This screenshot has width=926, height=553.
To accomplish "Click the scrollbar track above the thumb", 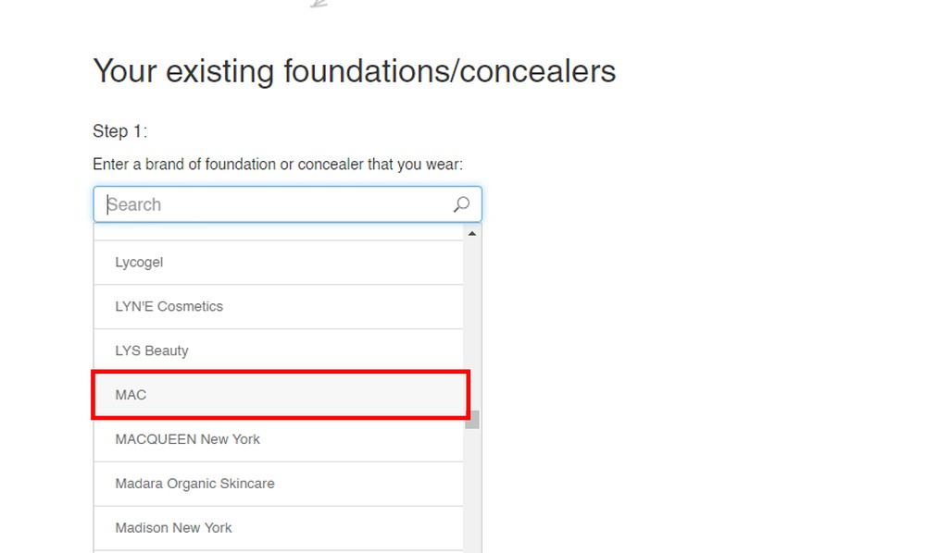I will point(472,324).
